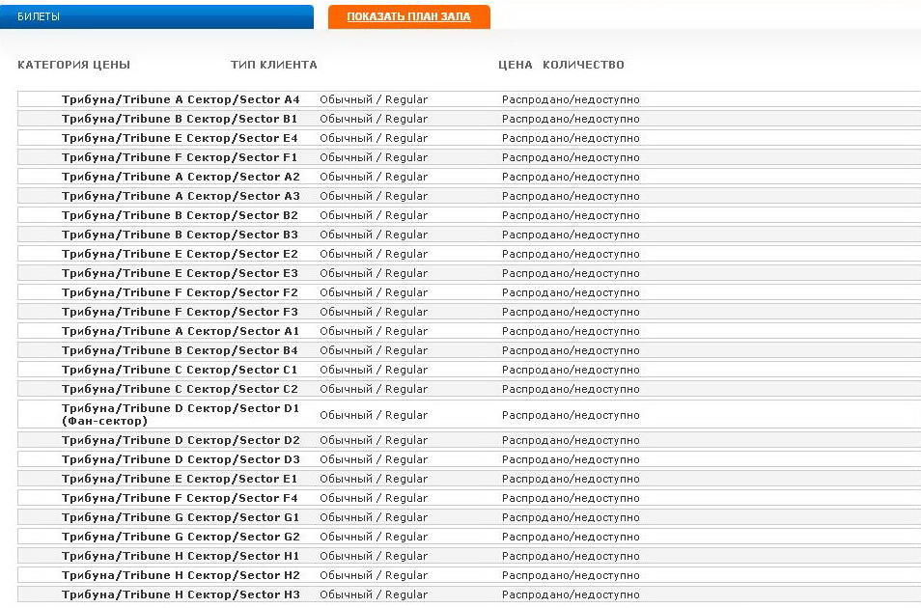Choose the Tribune D Sector D3 row

(181, 459)
